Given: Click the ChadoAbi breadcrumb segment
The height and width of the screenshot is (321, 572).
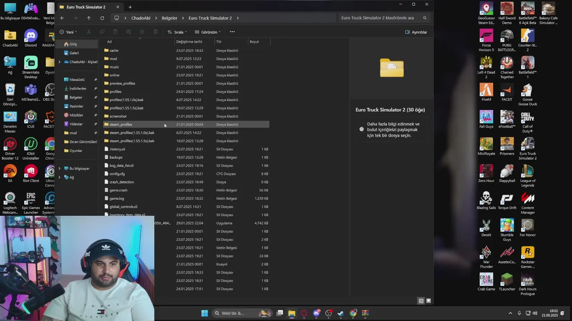Looking at the screenshot, I should pos(141,18).
